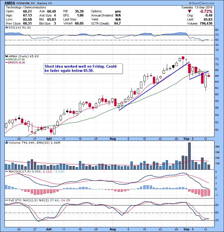Click the Full STO legend line marker
The height and width of the screenshot is (232, 224).
click(6, 200)
